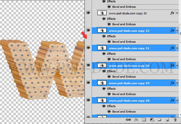Screen dimensions: 181x124
Task: Click 'Bevel and Emboss' text under copy 33
Action: point(124,24)
